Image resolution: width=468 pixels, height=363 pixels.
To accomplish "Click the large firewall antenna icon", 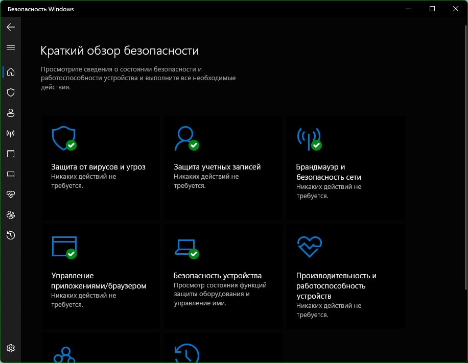I will coord(309,139).
